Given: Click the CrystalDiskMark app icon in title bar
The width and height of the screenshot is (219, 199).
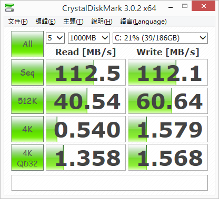Looking at the screenshot, I should click(x=9, y=8).
